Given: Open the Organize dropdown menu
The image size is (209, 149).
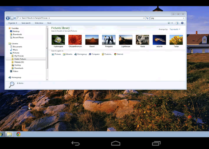Looking at the screenshot, I should tap(13, 23).
